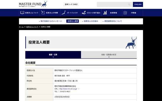Click the pencil note icon for 投資法人の特徴

43,12
